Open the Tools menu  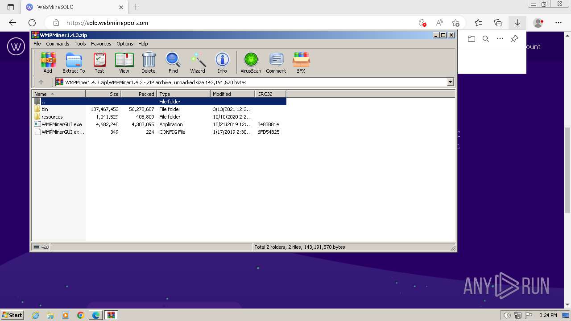[80, 44]
